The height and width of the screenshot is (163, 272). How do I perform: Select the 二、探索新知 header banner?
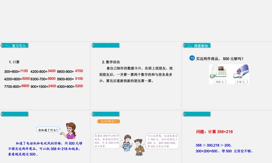pos(198,46)
